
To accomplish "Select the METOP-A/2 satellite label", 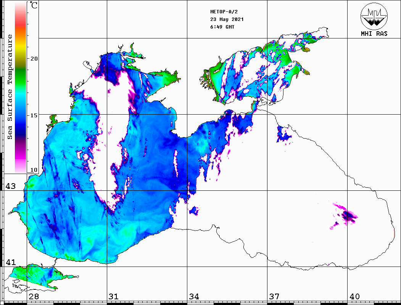I will [x=224, y=12].
